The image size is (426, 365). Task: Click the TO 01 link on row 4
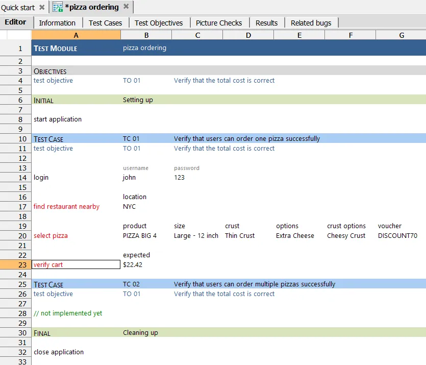(x=131, y=80)
